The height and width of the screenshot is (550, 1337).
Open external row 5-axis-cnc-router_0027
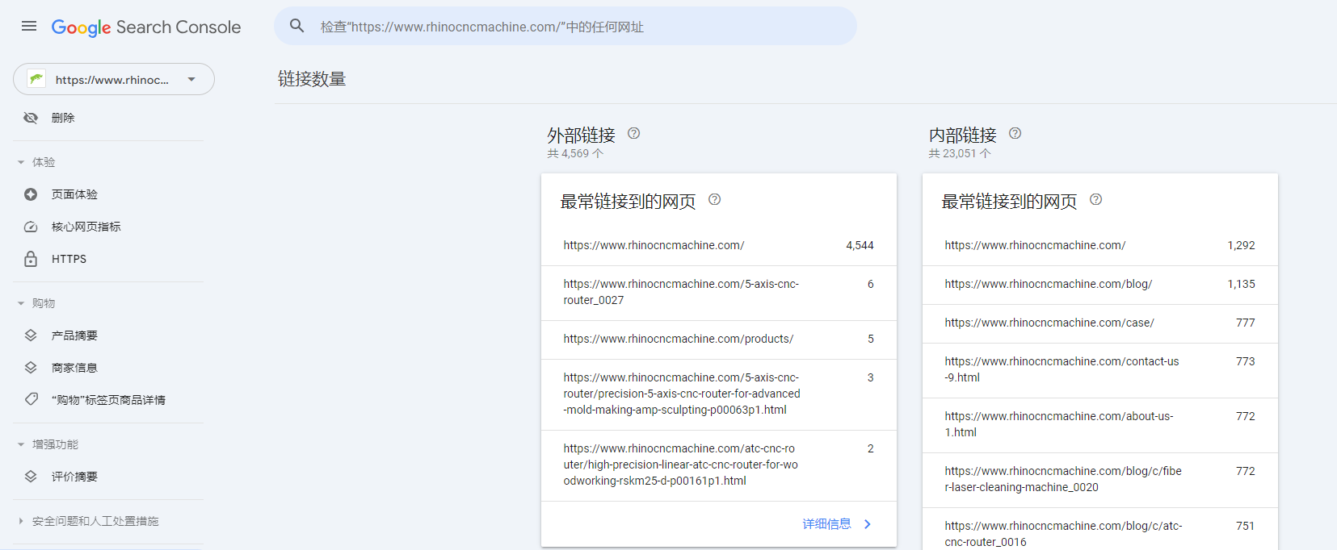[719, 292]
